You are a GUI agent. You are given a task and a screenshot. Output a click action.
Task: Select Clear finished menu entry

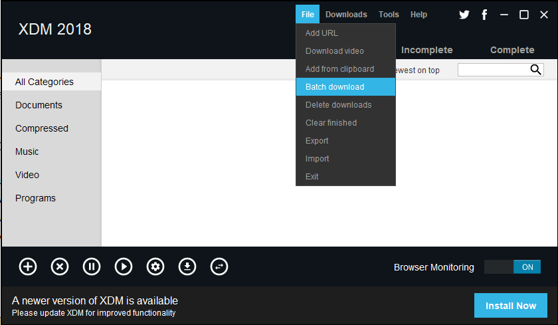(345, 123)
